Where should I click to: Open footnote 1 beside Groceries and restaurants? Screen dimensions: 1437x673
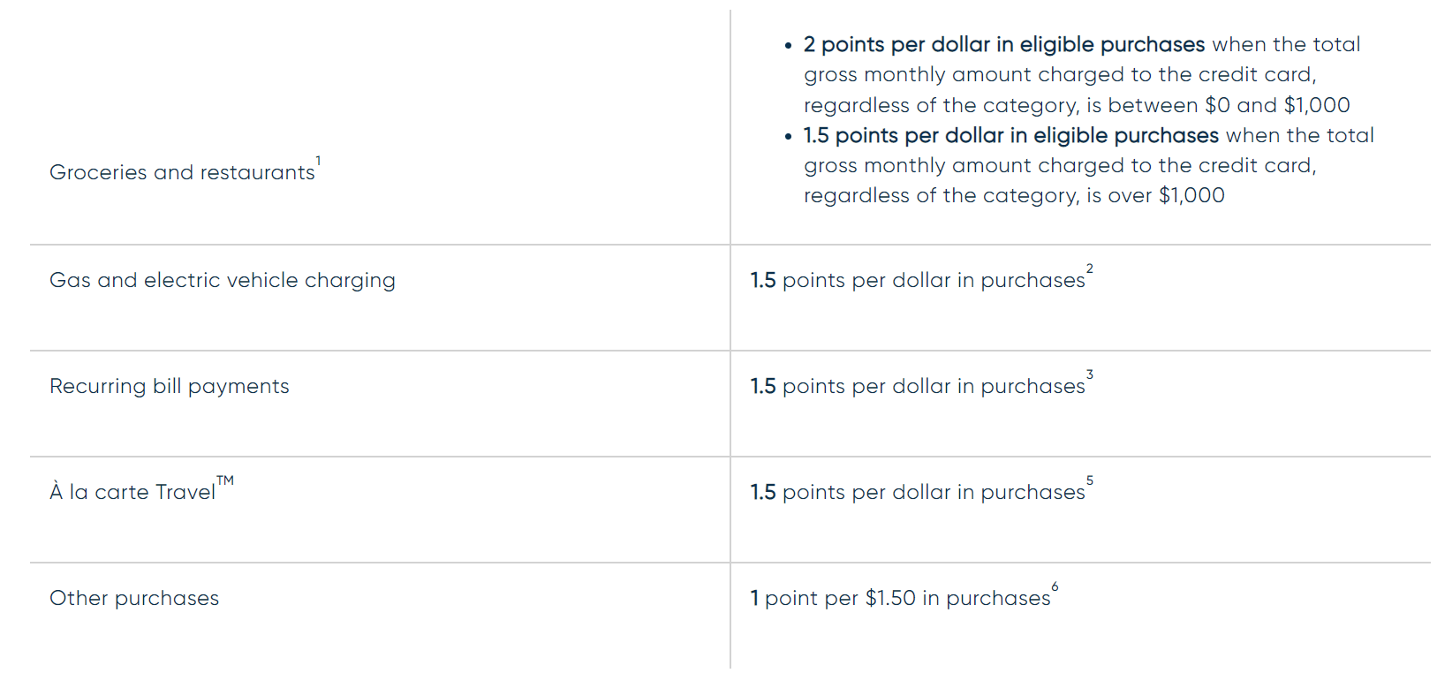click(318, 161)
